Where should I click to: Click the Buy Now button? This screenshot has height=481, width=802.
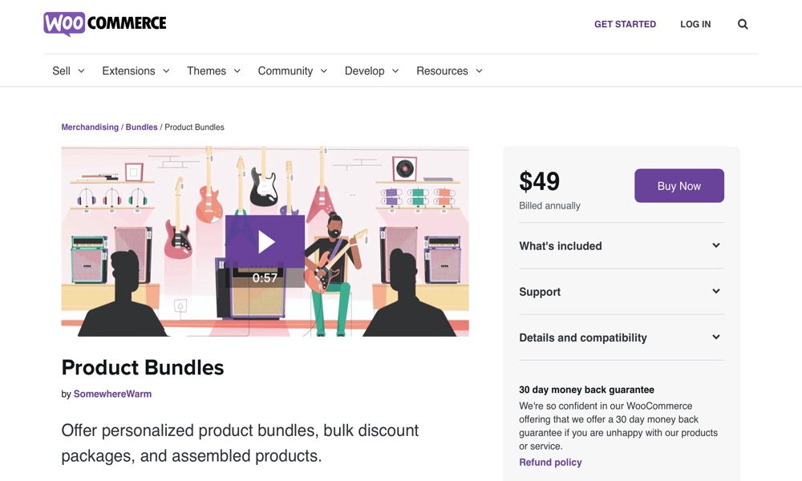pyautogui.click(x=679, y=186)
